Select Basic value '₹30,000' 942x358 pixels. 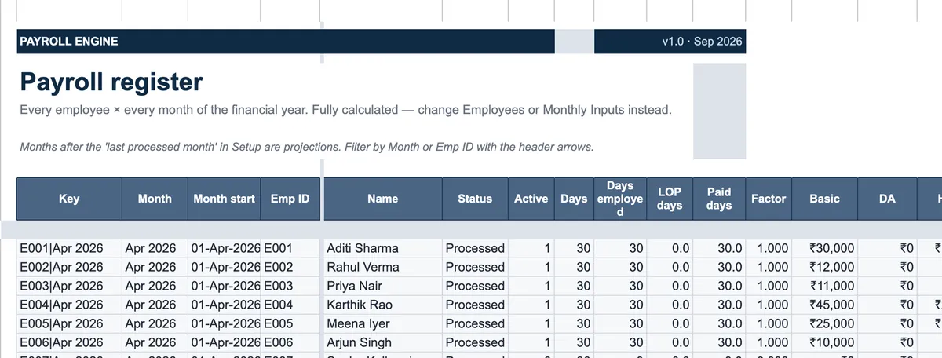(825, 248)
